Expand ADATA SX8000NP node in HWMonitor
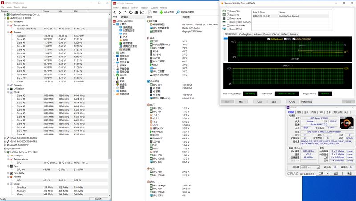This screenshot has height=201, width=356. pyautogui.click(x=5, y=145)
